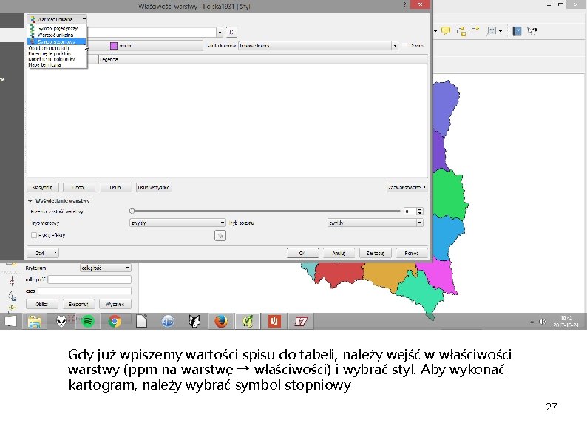Open the Tryb warstwy dropdown
The width and height of the screenshot is (587, 440).
[177, 223]
